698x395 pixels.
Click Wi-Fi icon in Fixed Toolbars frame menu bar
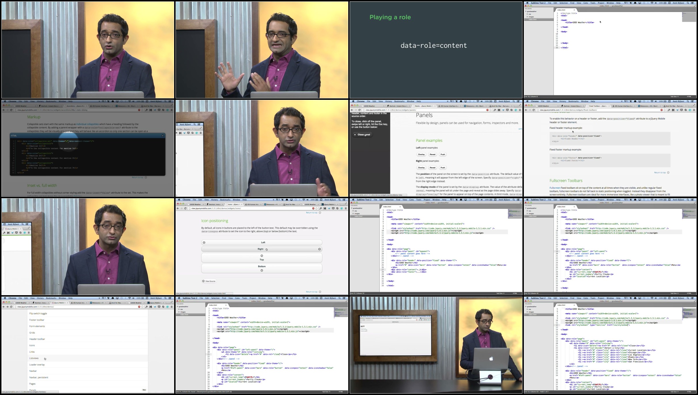(652, 101)
